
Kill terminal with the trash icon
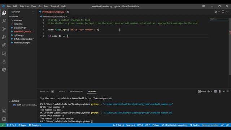[220, 91]
